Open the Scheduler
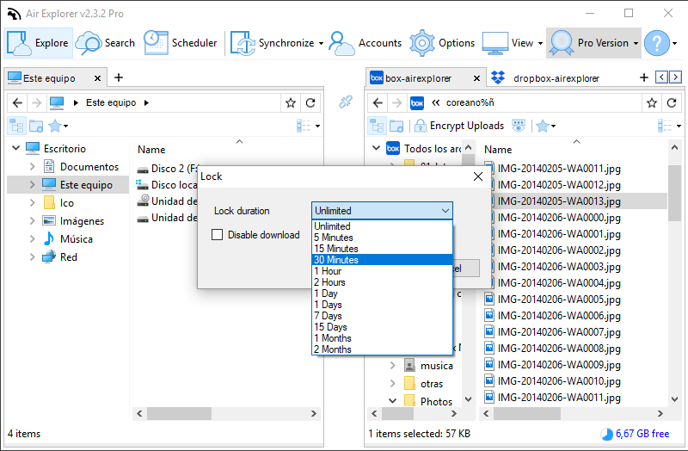Viewport: 688px width, 451px height. (x=181, y=43)
